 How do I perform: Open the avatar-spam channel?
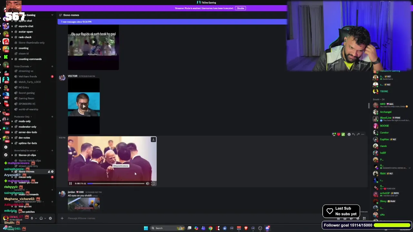click(x=26, y=32)
